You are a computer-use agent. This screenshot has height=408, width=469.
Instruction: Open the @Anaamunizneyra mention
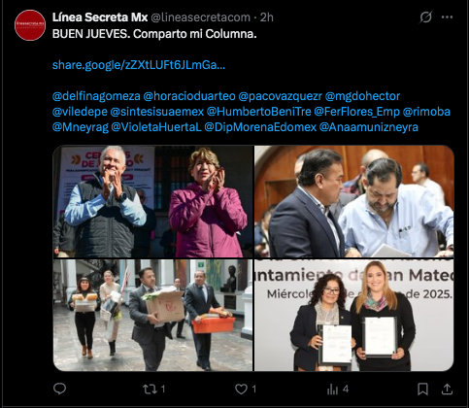[369, 127]
